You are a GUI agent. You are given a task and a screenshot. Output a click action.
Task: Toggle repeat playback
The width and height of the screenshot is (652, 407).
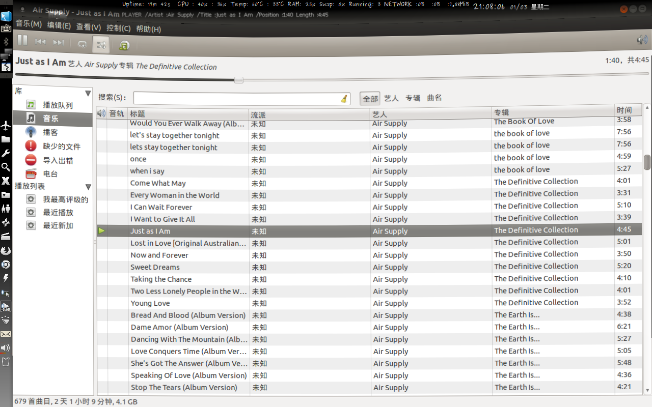coord(83,45)
